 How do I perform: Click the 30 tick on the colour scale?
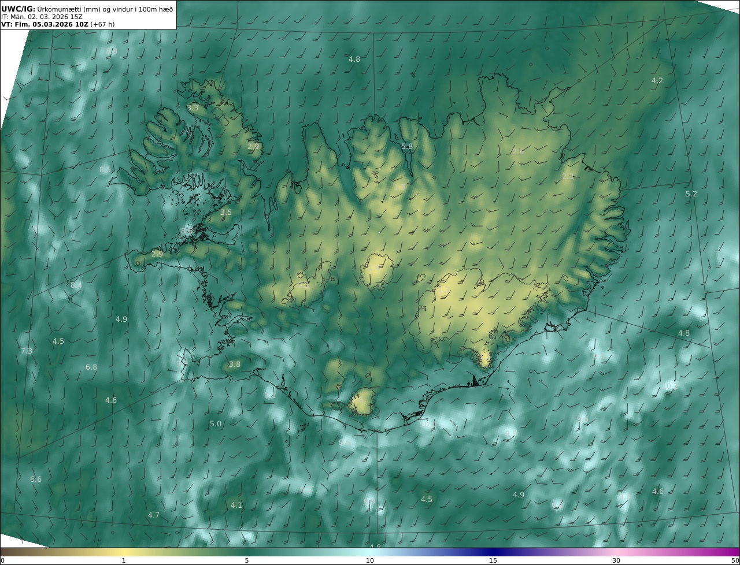[x=616, y=560]
